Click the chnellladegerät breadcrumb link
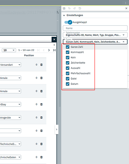129x164 pixels. point(13,12)
